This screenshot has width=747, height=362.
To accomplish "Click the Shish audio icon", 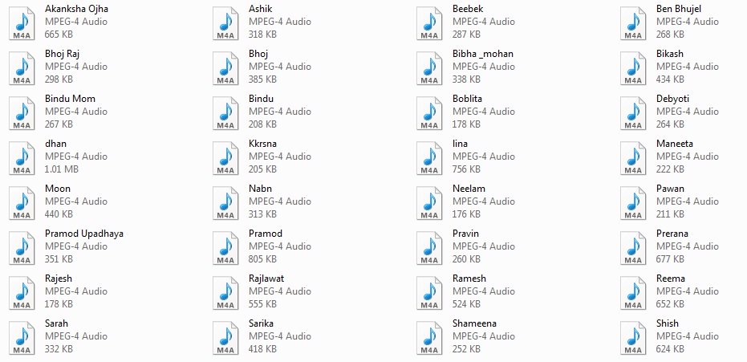I will [634, 338].
